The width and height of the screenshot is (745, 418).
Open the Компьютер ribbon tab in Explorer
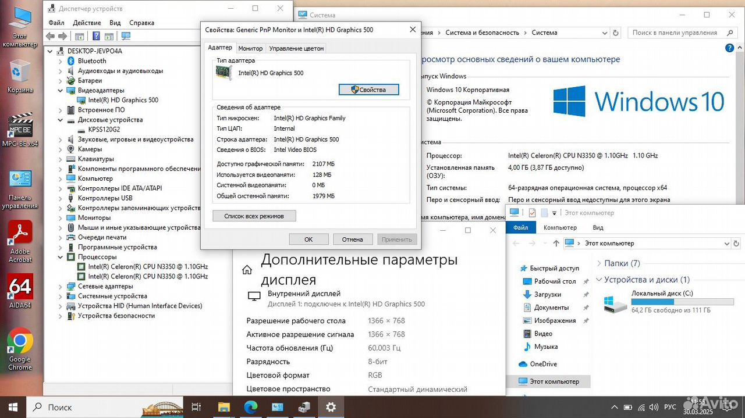tap(560, 227)
